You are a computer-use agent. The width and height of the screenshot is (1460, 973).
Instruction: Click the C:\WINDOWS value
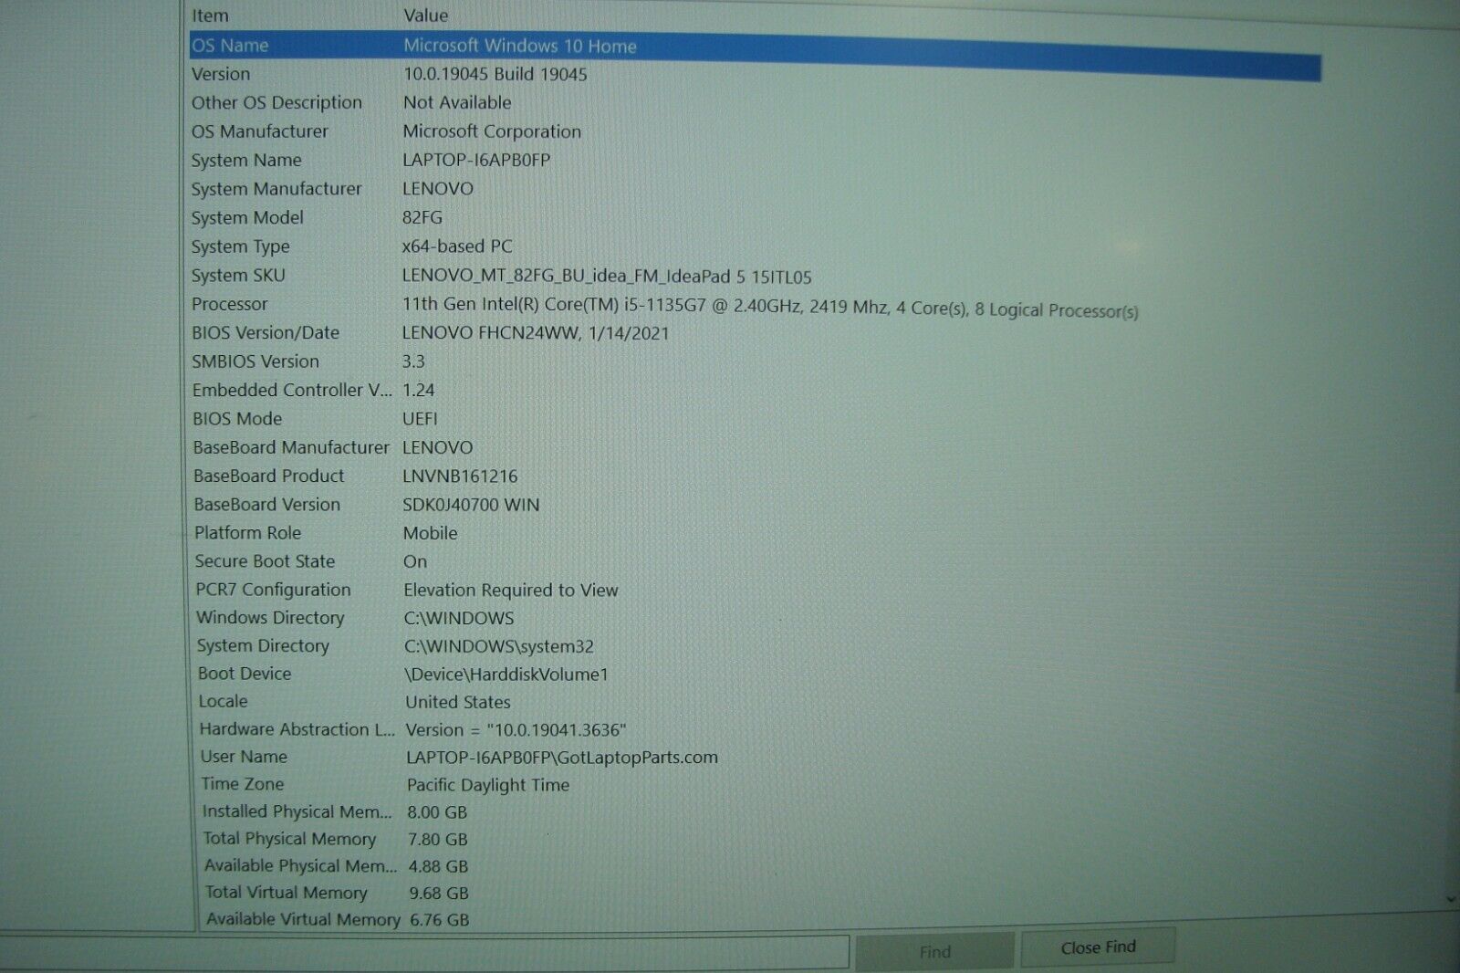coord(459,618)
